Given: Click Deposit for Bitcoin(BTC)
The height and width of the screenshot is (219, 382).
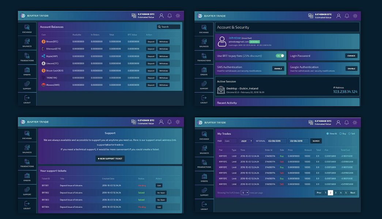Looking at the screenshot, I should [151, 42].
